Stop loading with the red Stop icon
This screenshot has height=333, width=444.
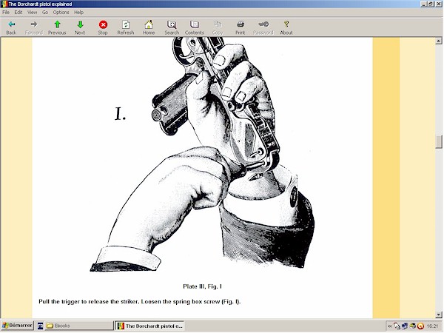103,28
